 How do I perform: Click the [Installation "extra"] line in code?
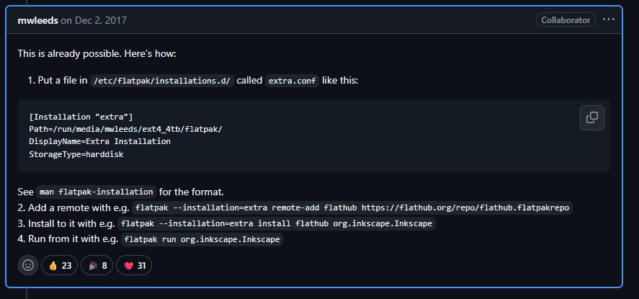81,117
